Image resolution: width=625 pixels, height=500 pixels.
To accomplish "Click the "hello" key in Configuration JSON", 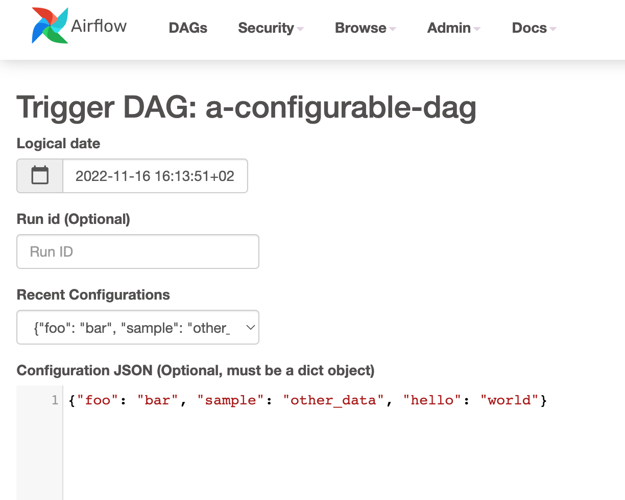I will pos(431,400).
